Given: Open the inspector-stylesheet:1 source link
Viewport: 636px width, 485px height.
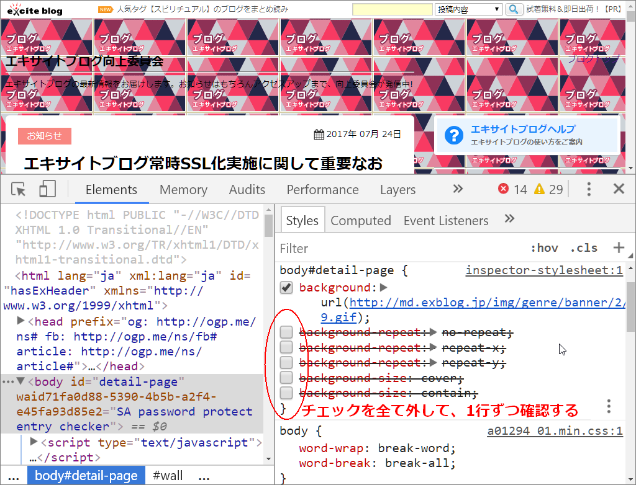Looking at the screenshot, I should 544,270.
